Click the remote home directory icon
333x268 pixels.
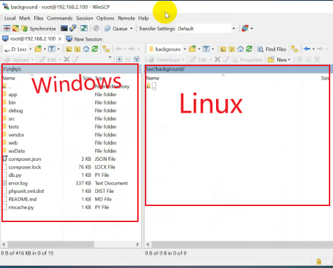tap(240, 49)
